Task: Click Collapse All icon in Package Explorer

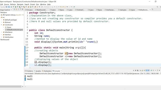Action: coord(15,9)
